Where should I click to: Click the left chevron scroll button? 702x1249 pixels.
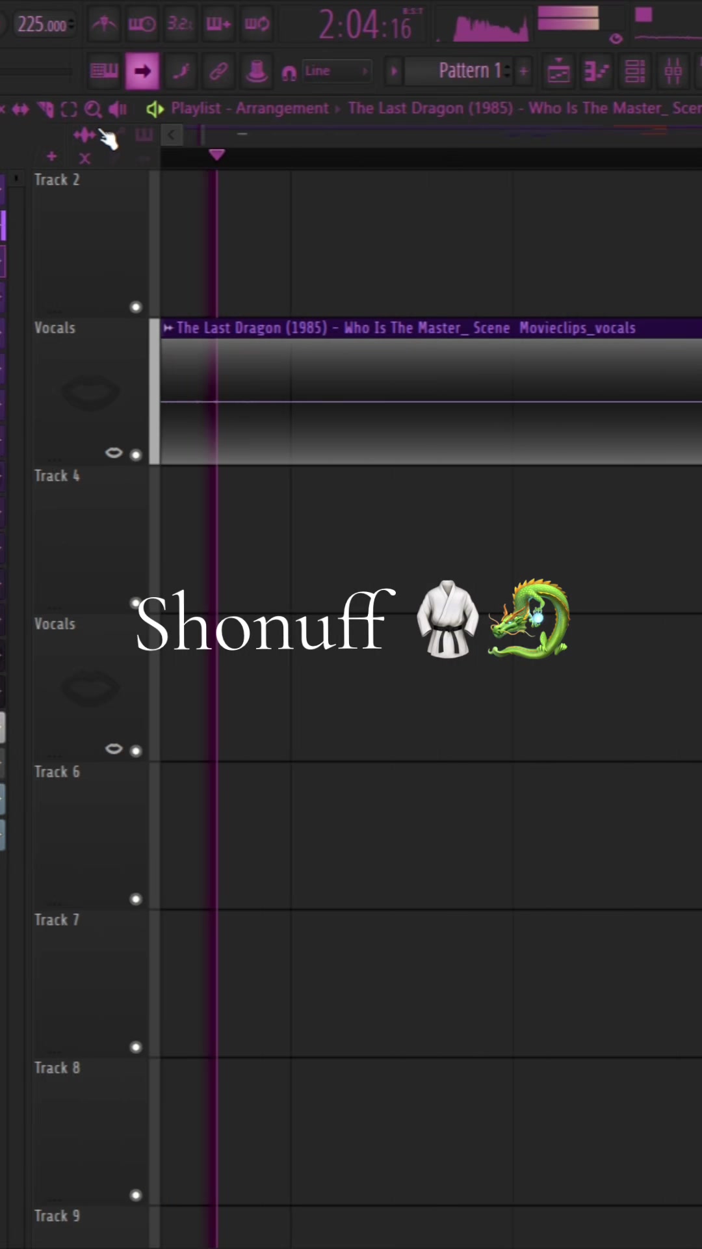click(171, 135)
